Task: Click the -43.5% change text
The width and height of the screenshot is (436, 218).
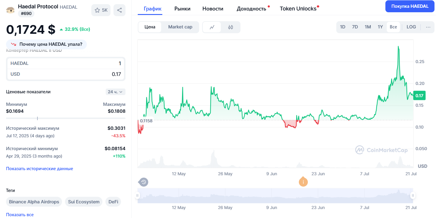Action: click(118, 136)
